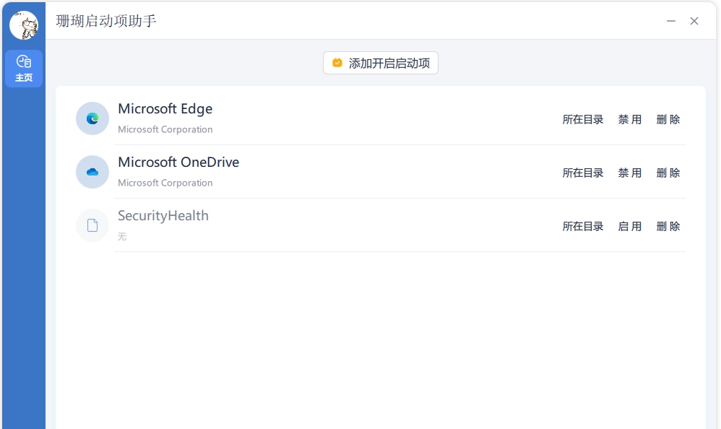
Task: Open 所在目录 for Microsoft OneDrive
Action: [x=583, y=173]
